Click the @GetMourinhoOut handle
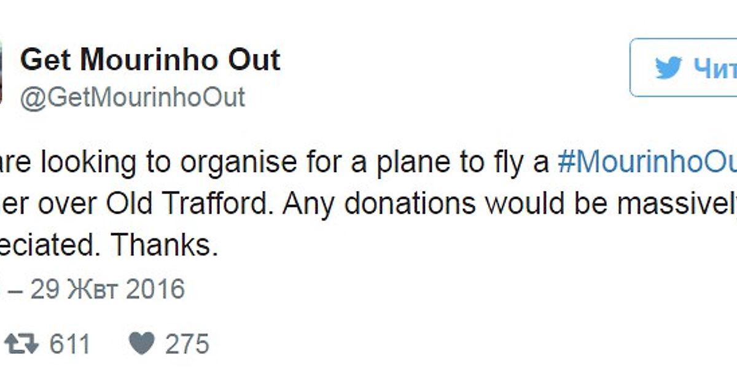 pyautogui.click(x=133, y=98)
